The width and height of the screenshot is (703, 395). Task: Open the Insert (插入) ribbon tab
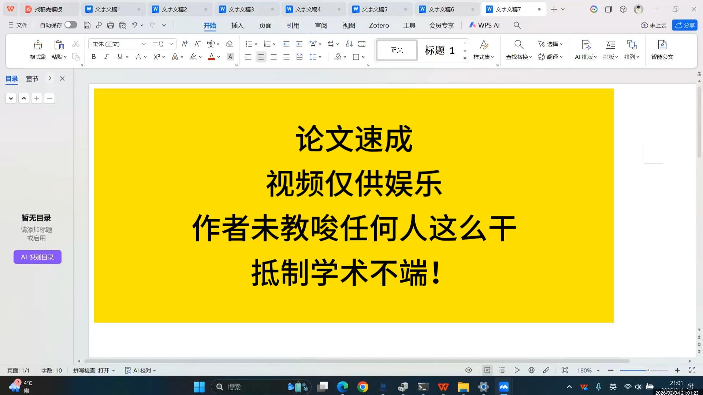[x=237, y=25]
